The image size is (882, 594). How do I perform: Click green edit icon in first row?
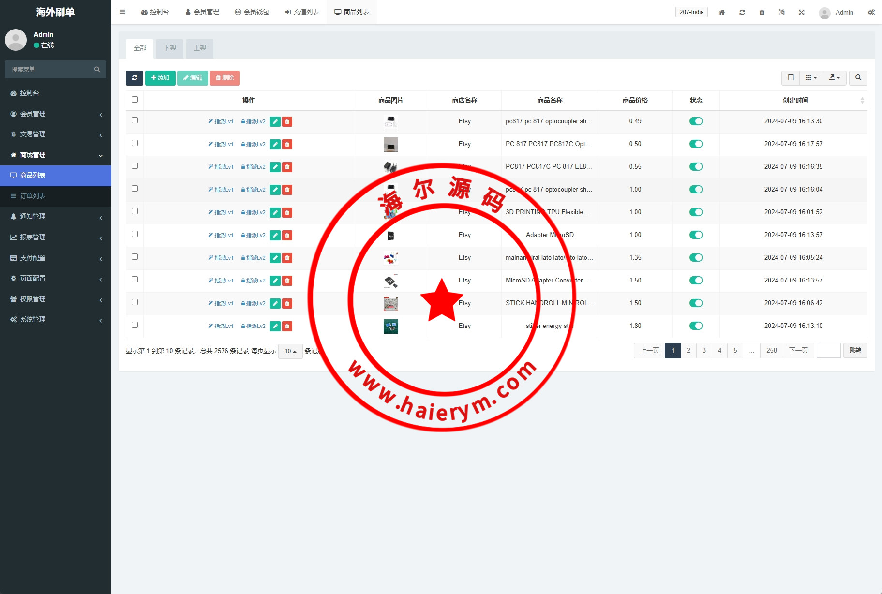click(x=275, y=122)
